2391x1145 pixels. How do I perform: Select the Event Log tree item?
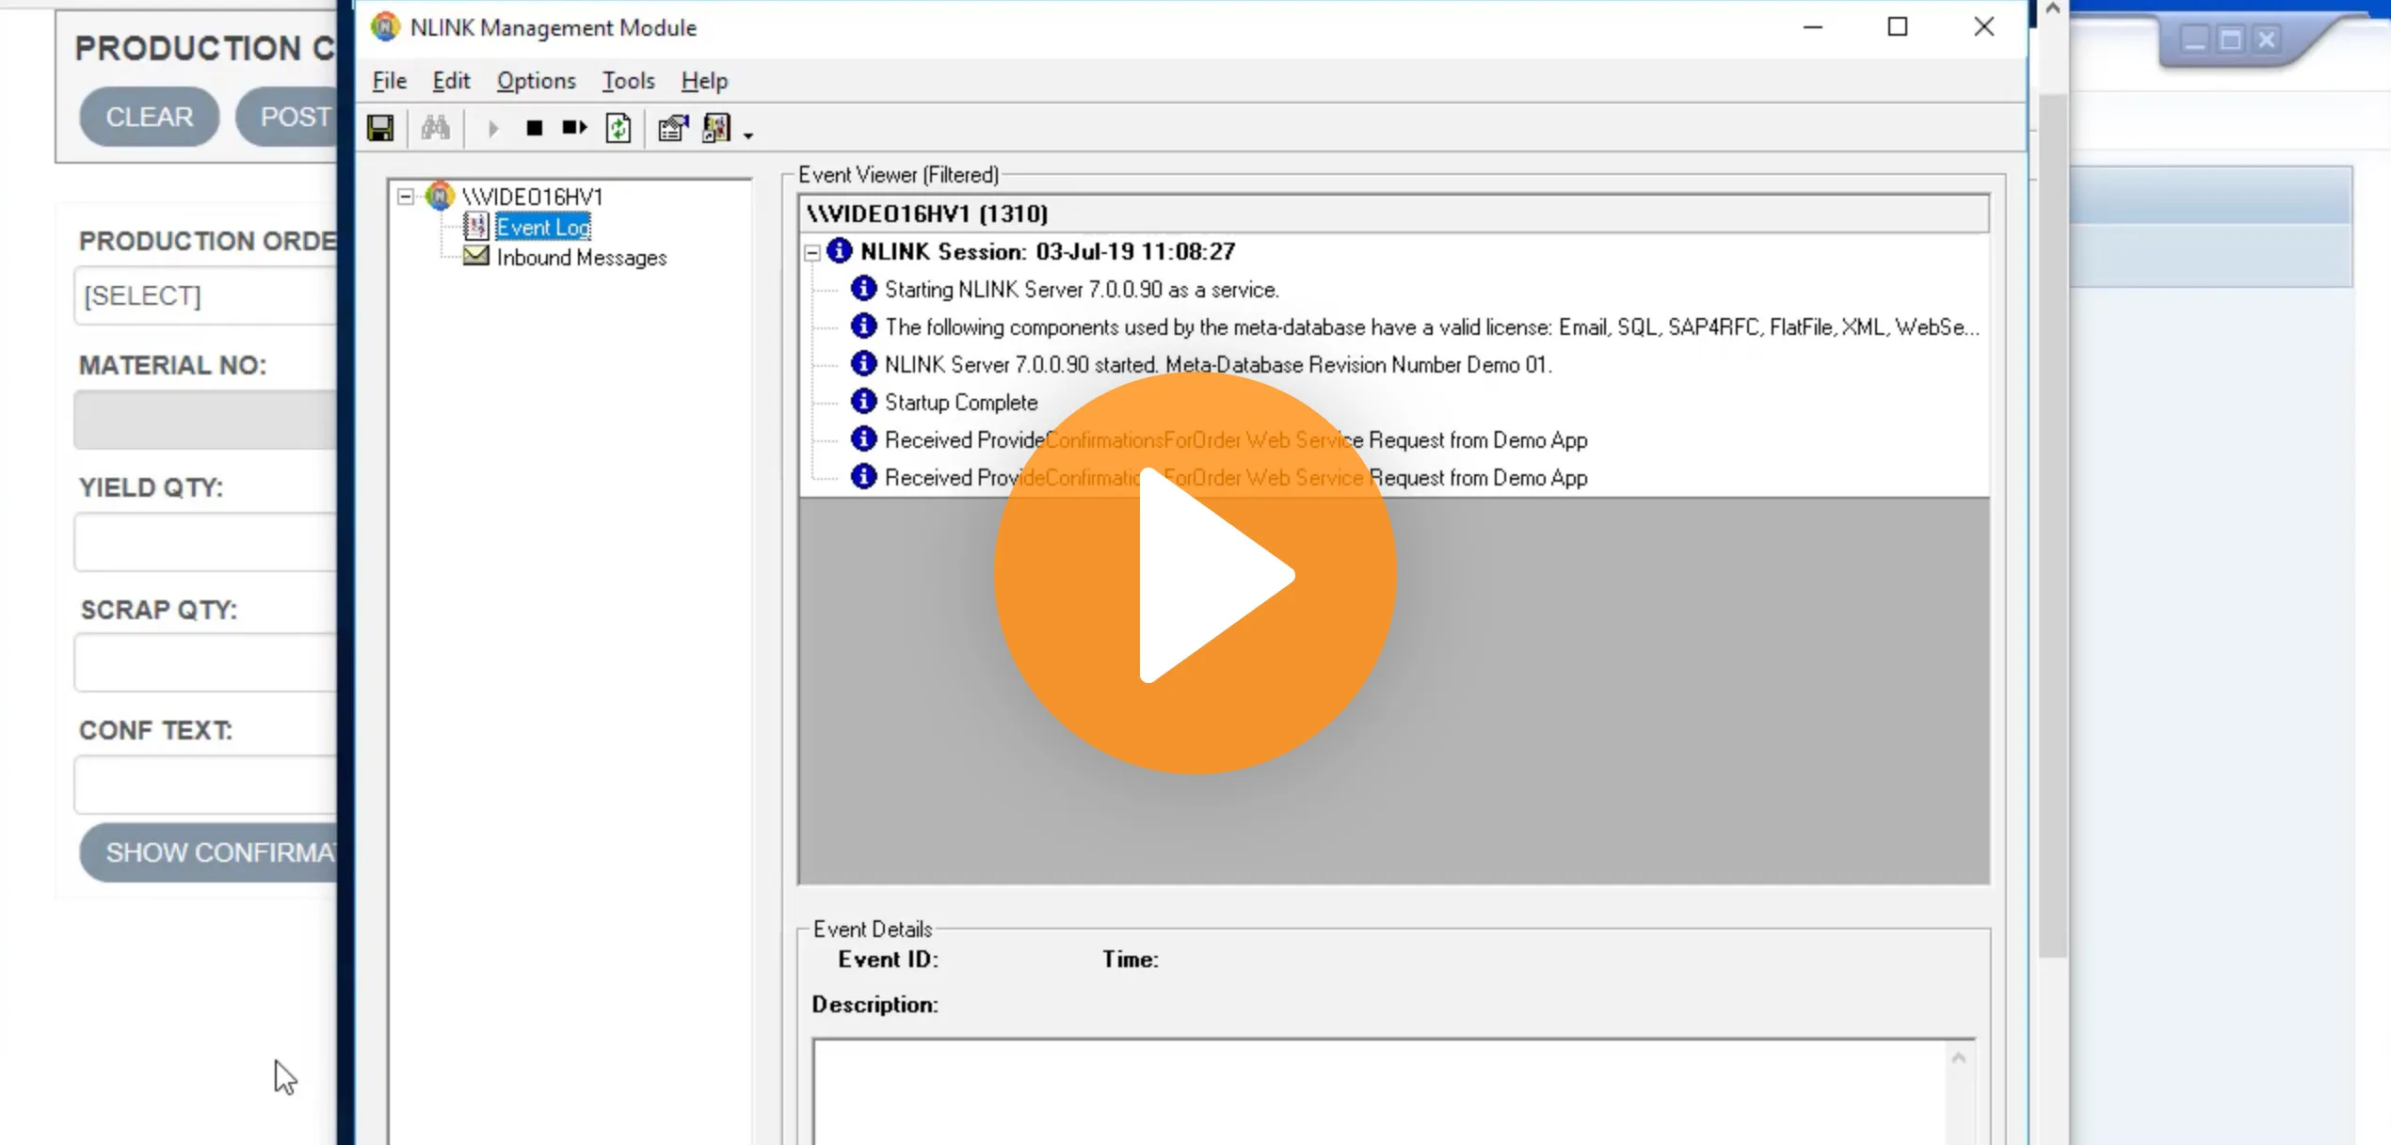(543, 227)
